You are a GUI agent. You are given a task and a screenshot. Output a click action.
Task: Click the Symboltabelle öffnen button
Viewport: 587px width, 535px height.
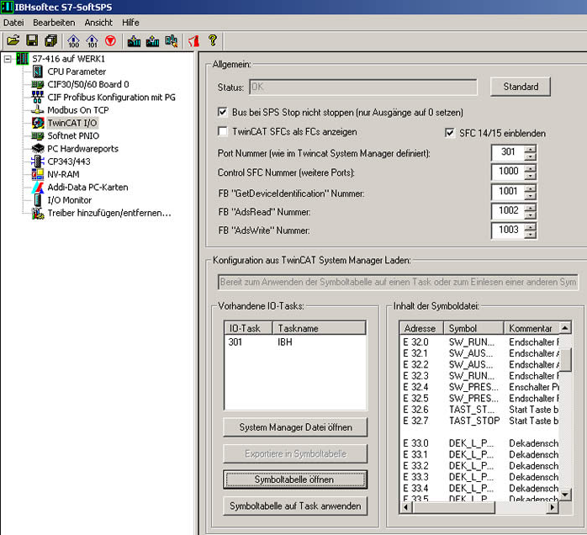(x=295, y=479)
